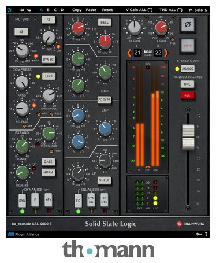Toggle ANALOG stereo mode
The width and height of the screenshot is (216, 263).
(188, 69)
